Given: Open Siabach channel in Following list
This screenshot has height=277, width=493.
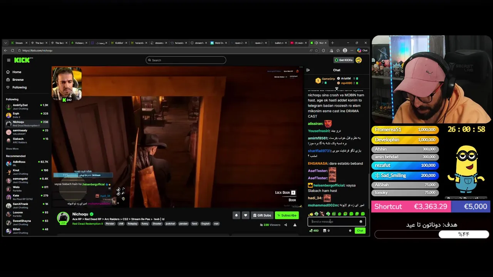Looking at the screenshot, I should (x=27, y=140).
